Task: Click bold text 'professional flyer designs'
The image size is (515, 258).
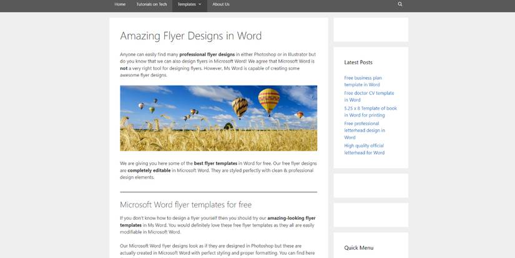Action: coord(207,54)
